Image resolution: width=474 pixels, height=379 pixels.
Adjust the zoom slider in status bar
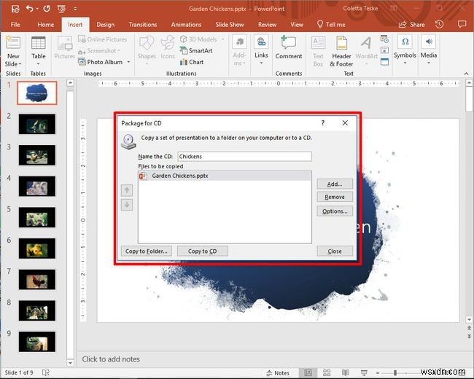pos(395,372)
